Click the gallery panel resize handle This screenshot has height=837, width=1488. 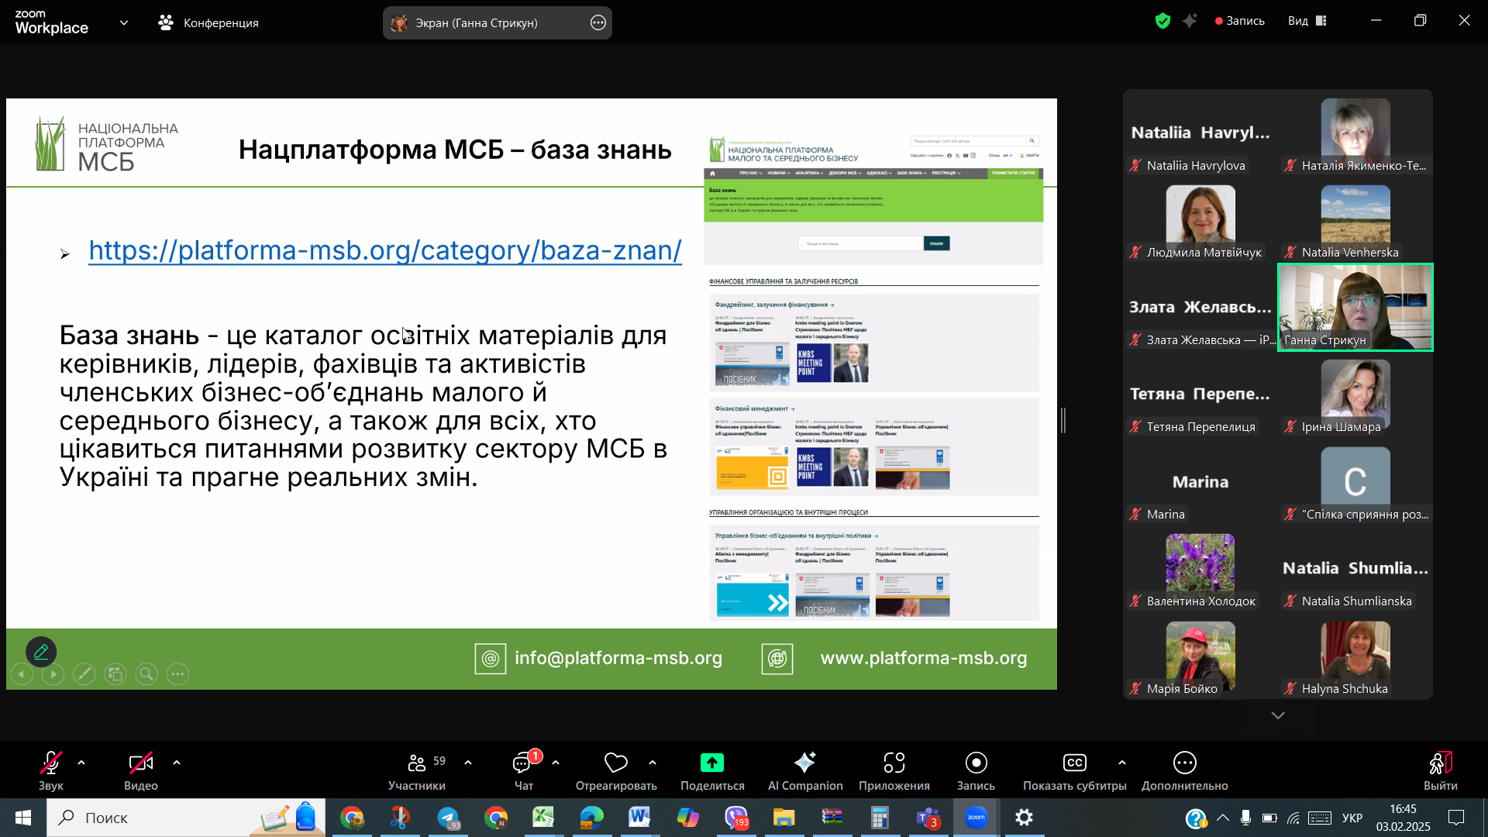(x=1063, y=420)
